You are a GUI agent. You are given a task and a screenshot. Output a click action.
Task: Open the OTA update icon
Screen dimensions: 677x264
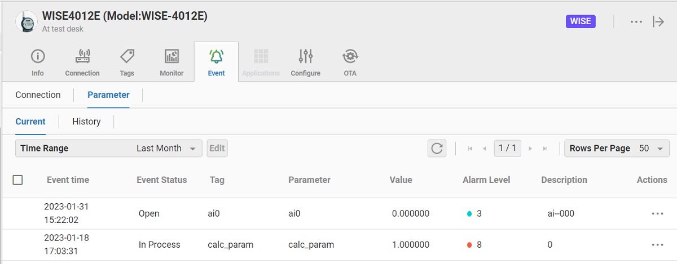350,57
